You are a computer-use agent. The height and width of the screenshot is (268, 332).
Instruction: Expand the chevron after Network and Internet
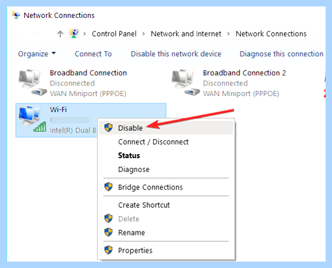coord(229,34)
